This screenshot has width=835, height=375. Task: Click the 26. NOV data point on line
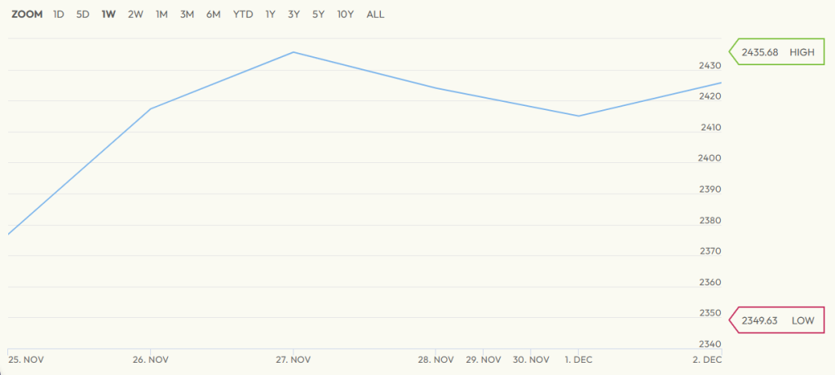point(151,108)
